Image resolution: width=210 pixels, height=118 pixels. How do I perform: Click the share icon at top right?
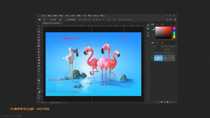coord(175,19)
